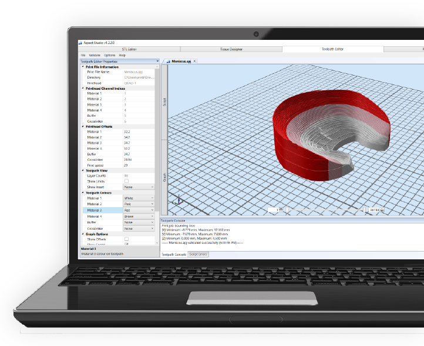The height and width of the screenshot is (346, 424).
Task: Open the vertical Script side tab
Action: point(164,102)
